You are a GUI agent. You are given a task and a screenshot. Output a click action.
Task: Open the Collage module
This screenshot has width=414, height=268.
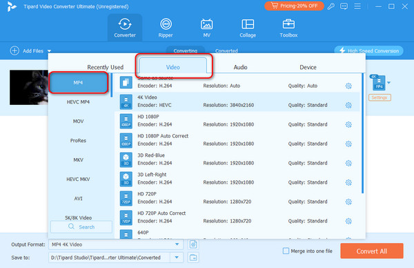pos(248,28)
